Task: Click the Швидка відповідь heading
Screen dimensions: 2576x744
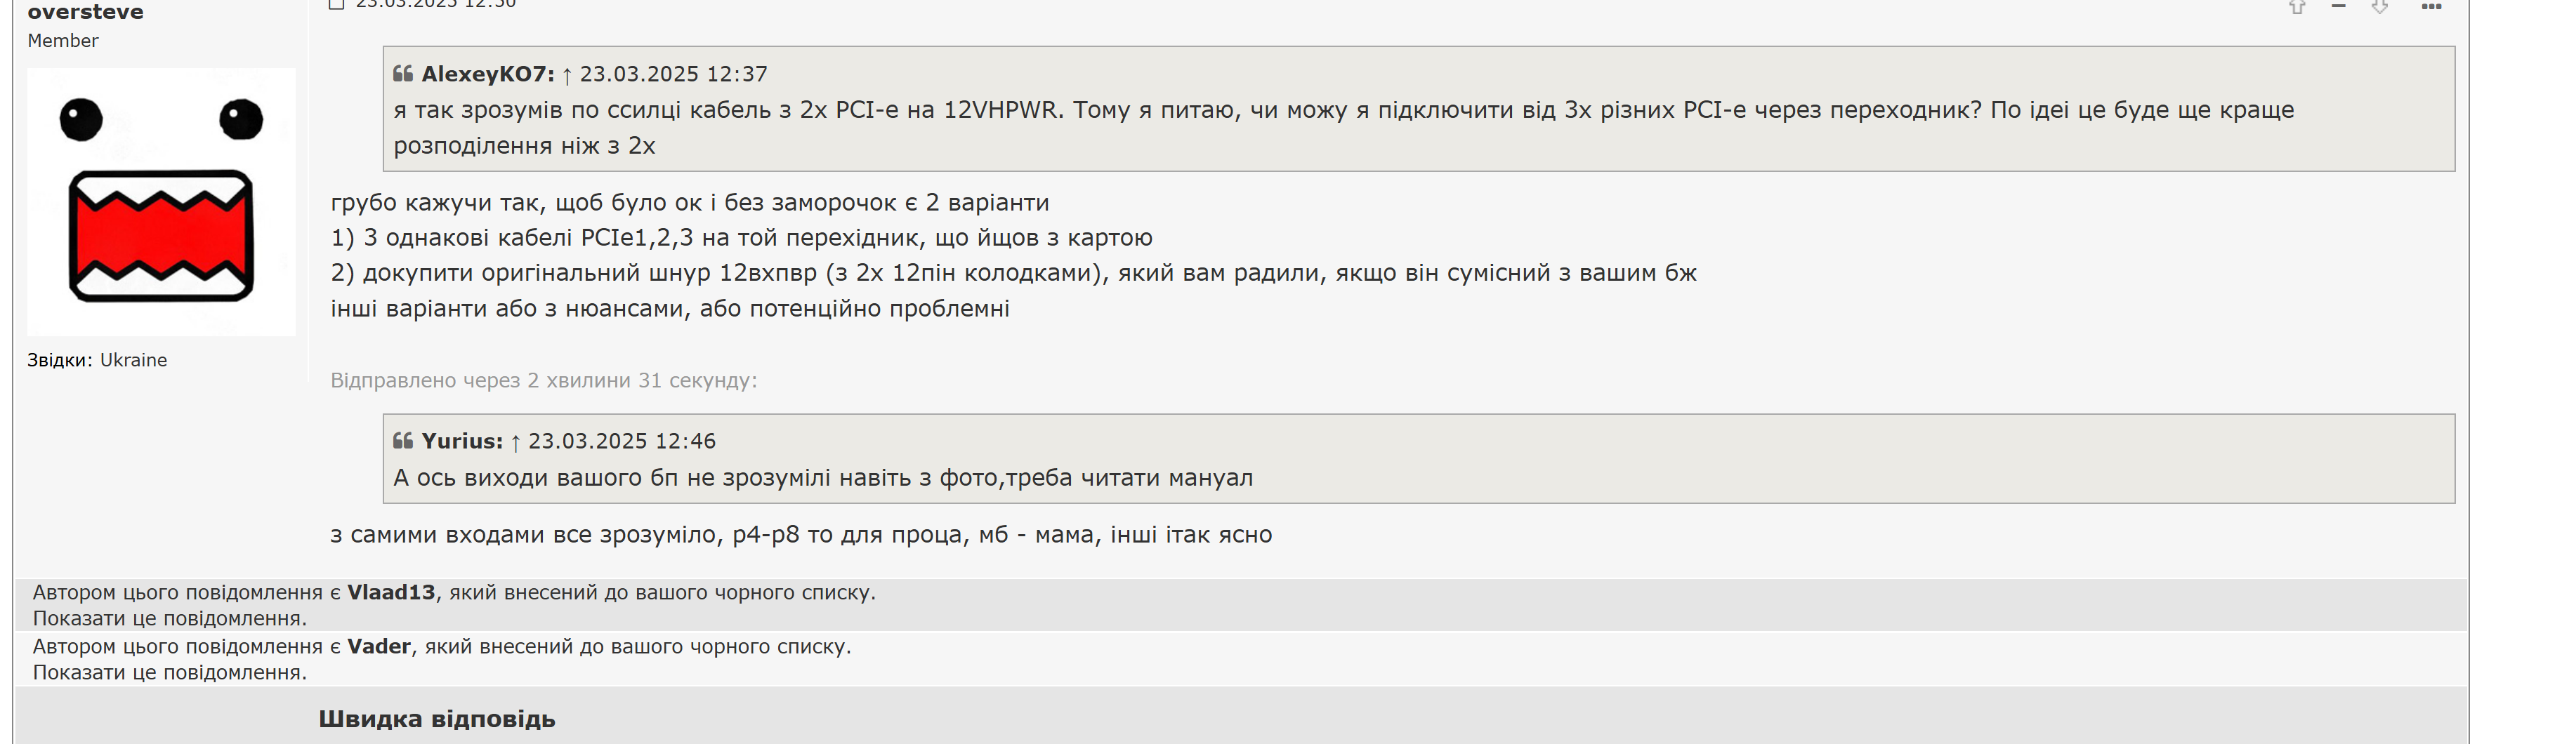Action: [x=437, y=719]
